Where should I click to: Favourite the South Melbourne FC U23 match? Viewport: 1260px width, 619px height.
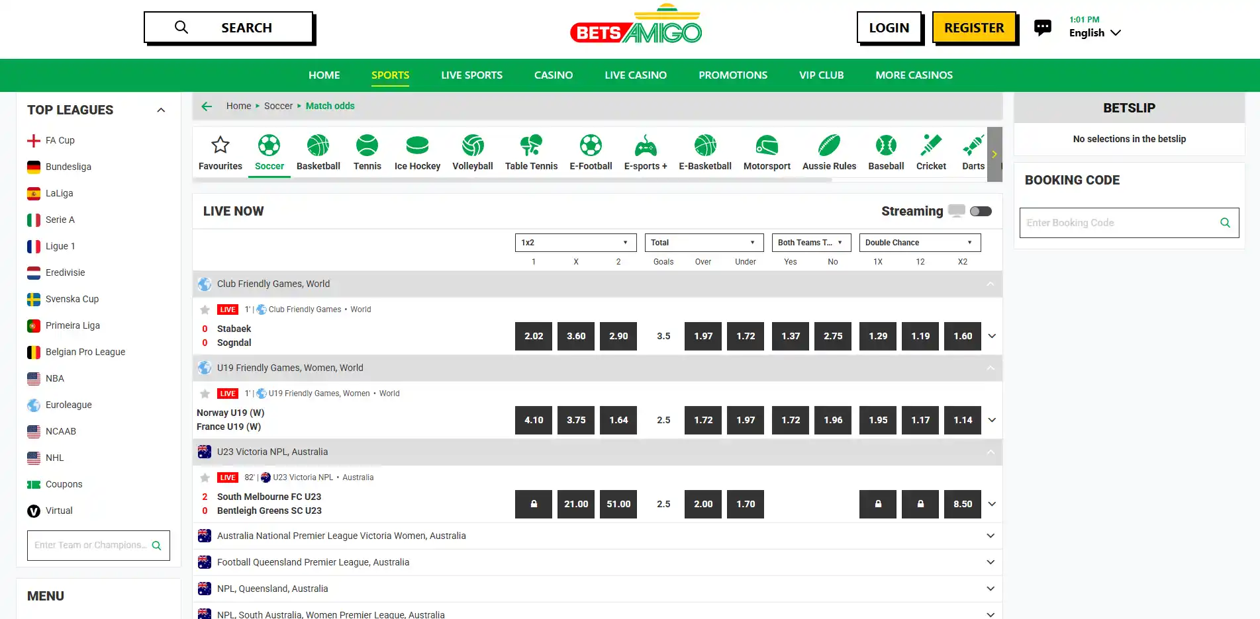pyautogui.click(x=205, y=477)
